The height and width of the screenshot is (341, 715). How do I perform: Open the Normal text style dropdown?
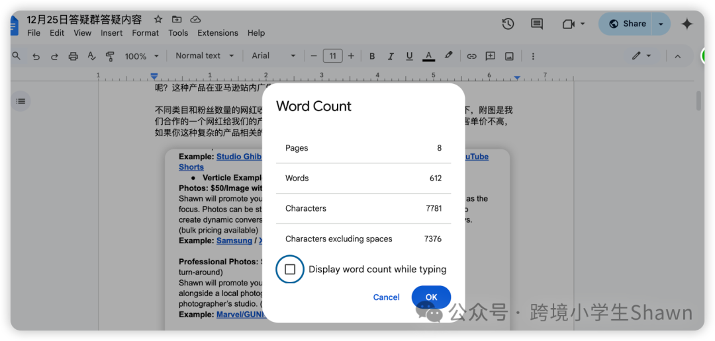(205, 56)
